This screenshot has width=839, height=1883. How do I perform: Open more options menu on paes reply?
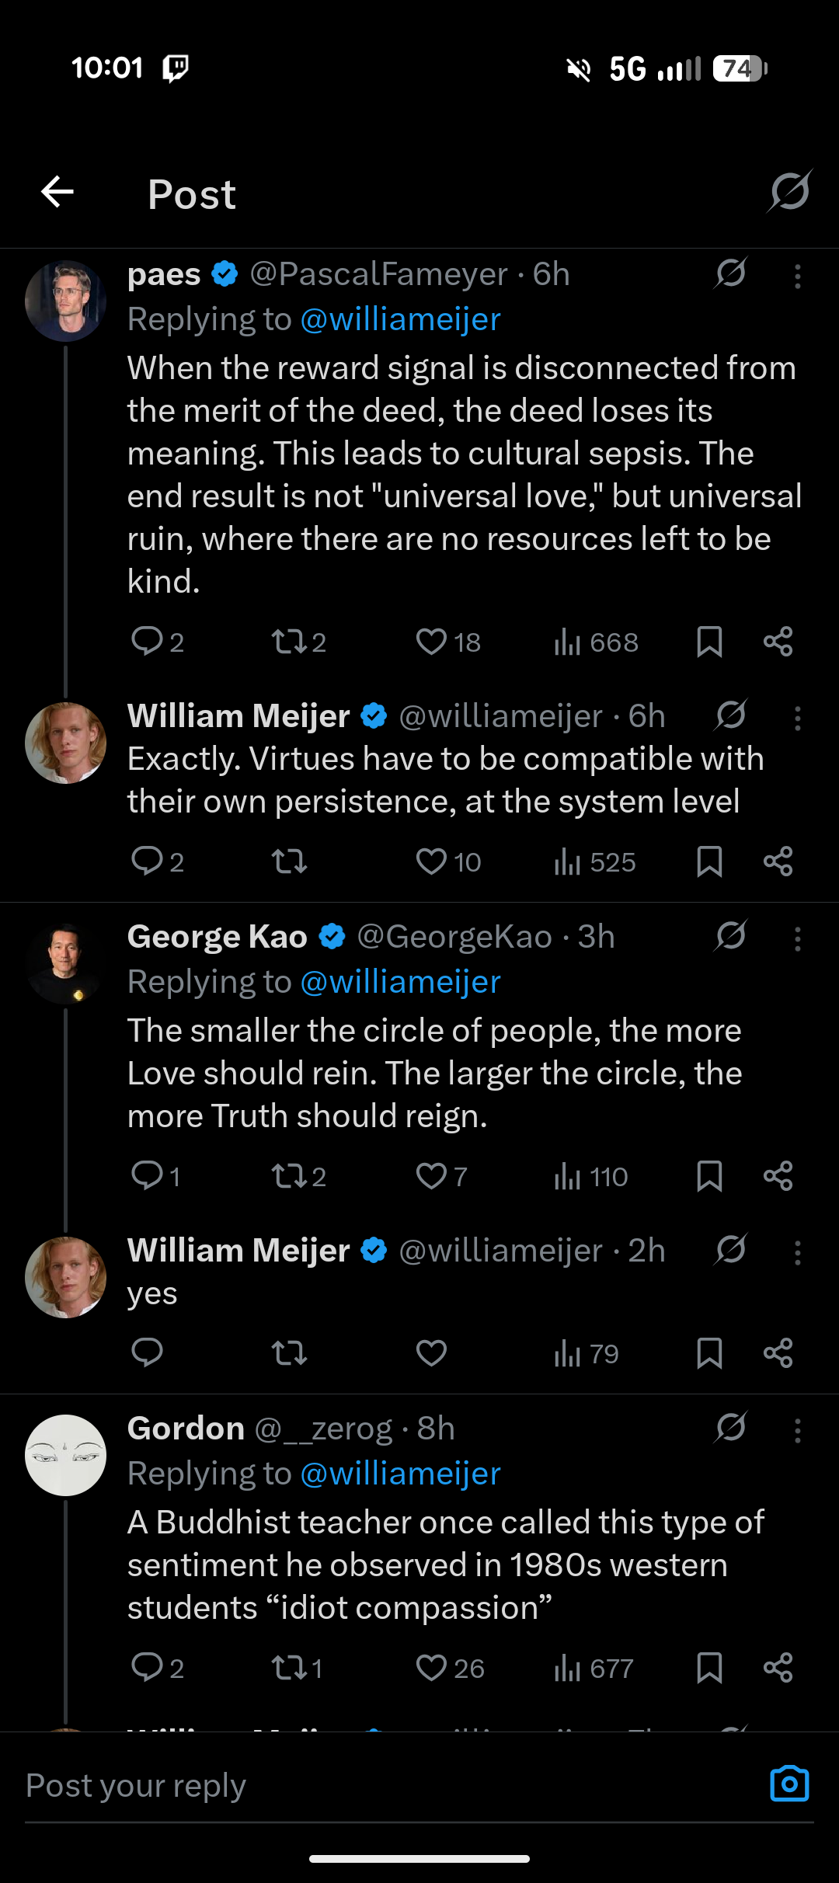(797, 277)
